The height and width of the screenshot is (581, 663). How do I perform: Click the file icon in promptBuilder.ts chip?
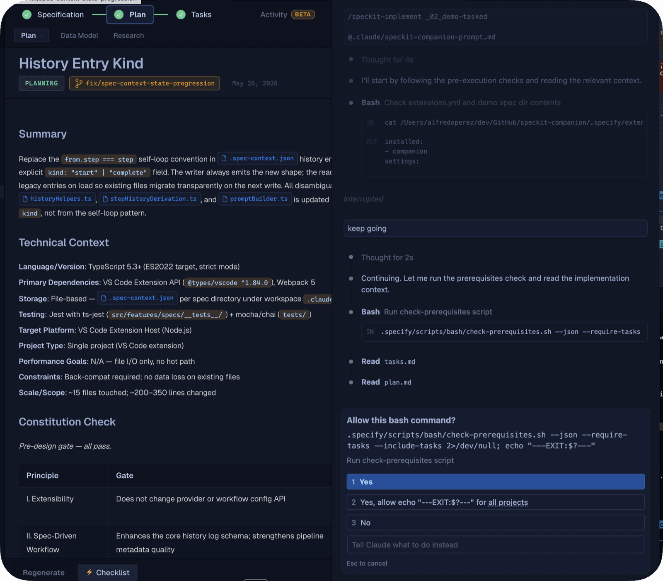click(x=225, y=199)
